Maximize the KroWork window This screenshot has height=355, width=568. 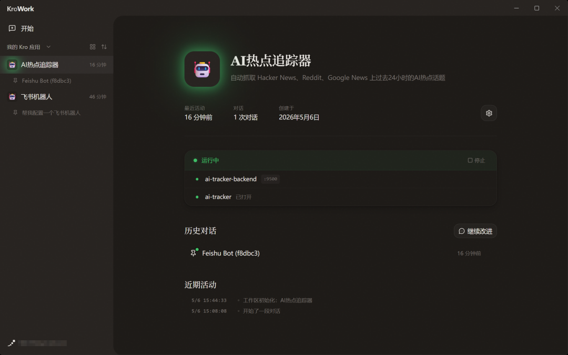point(537,8)
